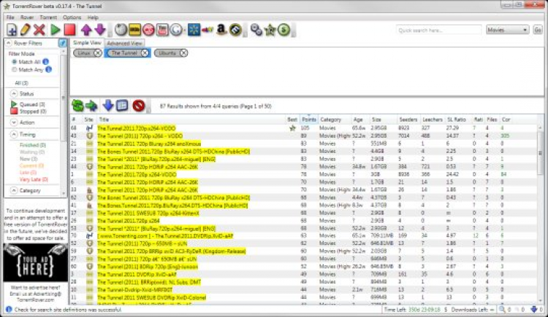548x317 pixels.
Task: Click the info icon next to Match Any
Action: [48, 69]
